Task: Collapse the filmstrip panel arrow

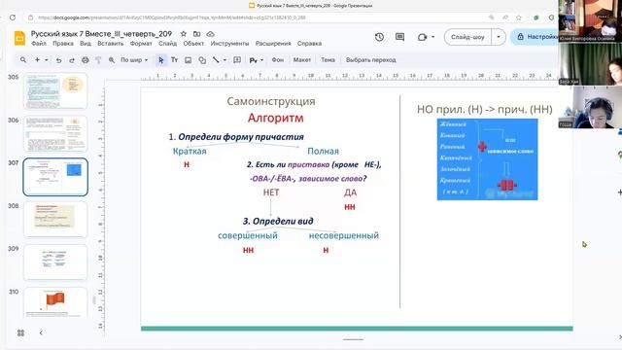Action: point(41,332)
